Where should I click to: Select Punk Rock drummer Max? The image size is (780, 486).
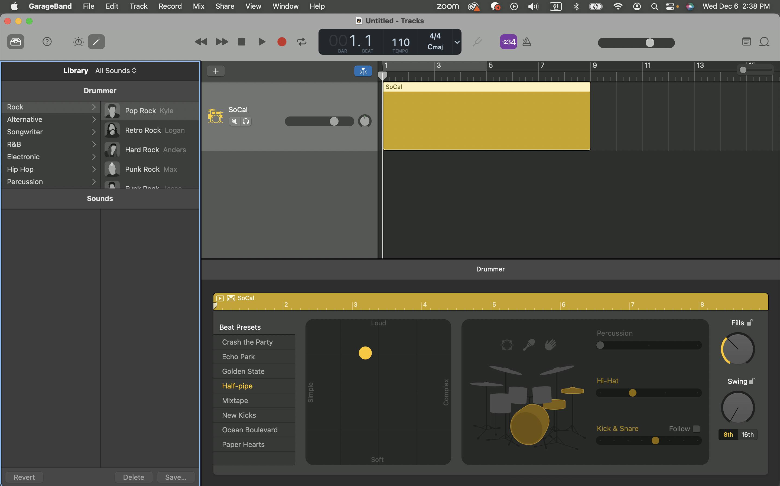(x=150, y=169)
